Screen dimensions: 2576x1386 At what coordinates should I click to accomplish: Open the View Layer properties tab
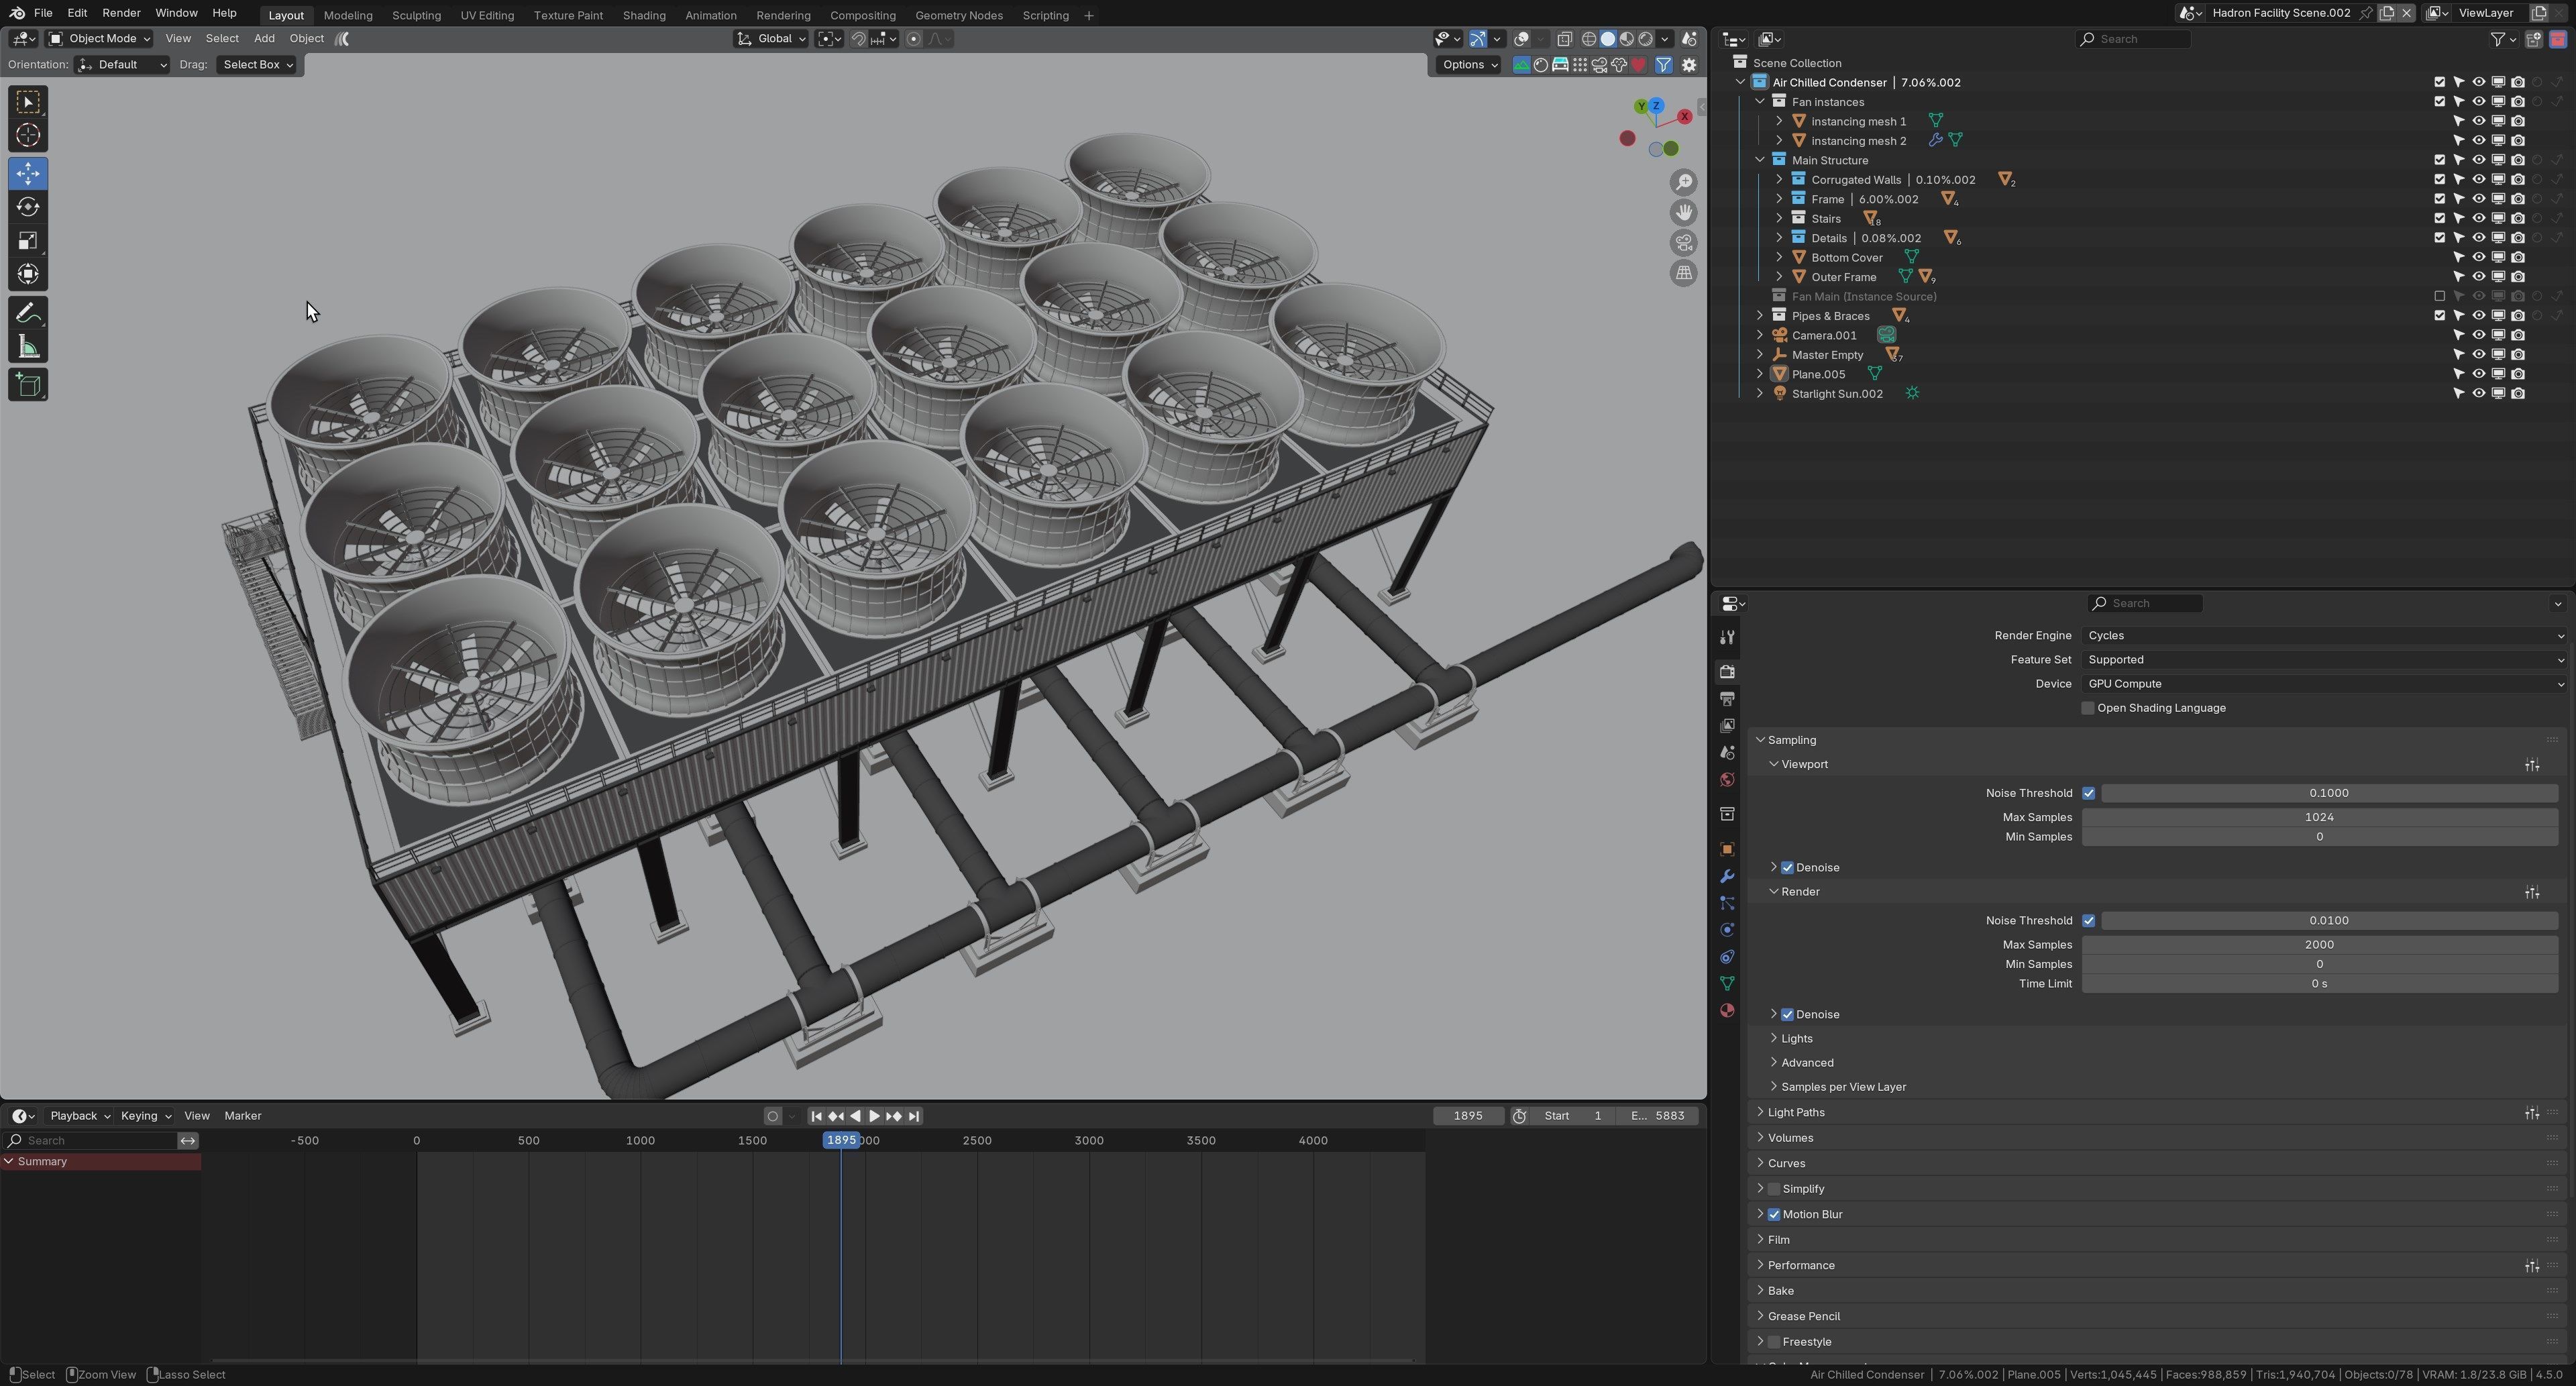pyautogui.click(x=1727, y=725)
